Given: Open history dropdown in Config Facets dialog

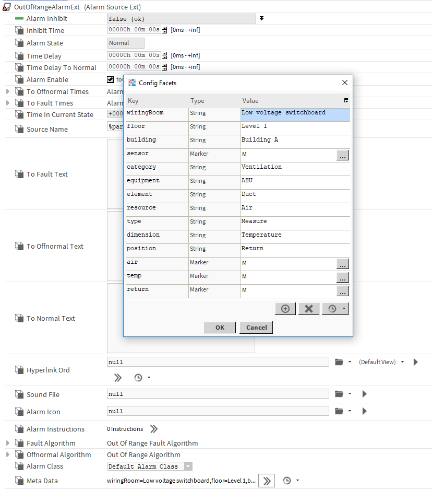Looking at the screenshot, I should pos(335,309).
